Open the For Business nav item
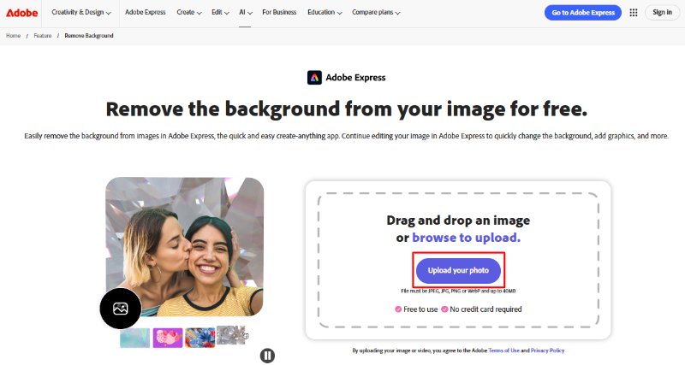The width and height of the screenshot is (685, 365). click(279, 13)
